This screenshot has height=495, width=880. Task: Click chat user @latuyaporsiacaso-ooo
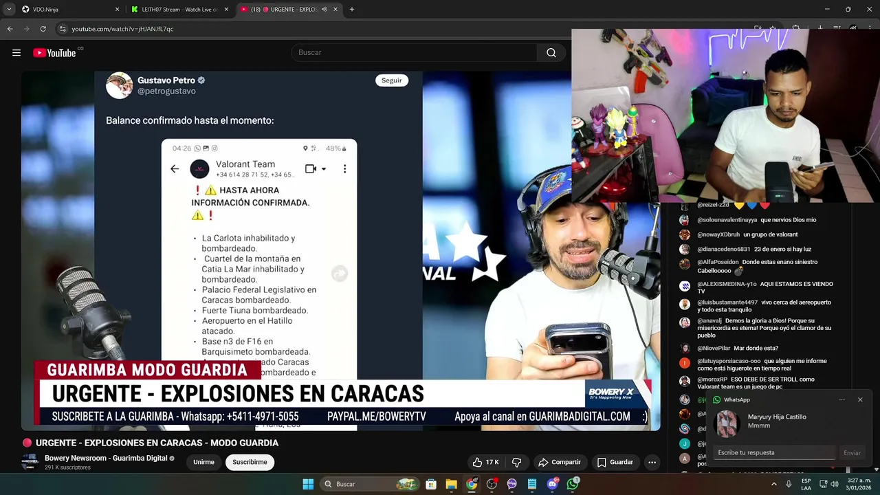(x=729, y=361)
